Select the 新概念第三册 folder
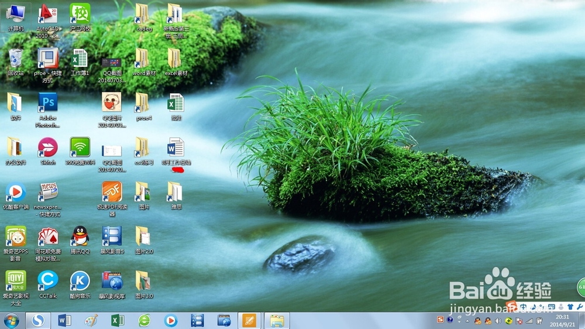Screen dimensions: 585x329 click(x=176, y=21)
